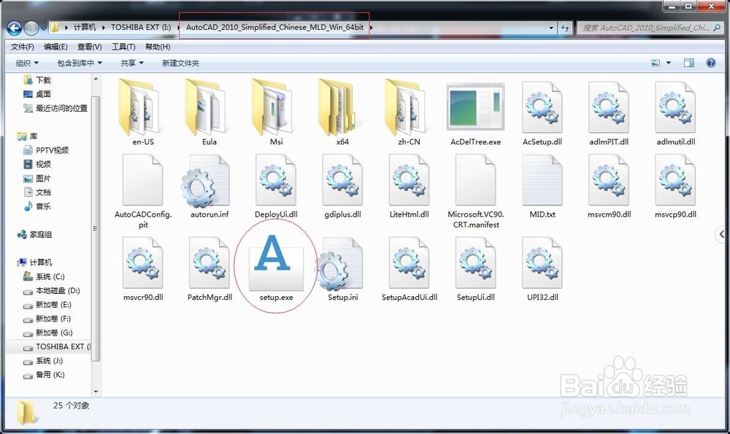
Task: Select the DeployUi.dll file
Action: (x=276, y=187)
